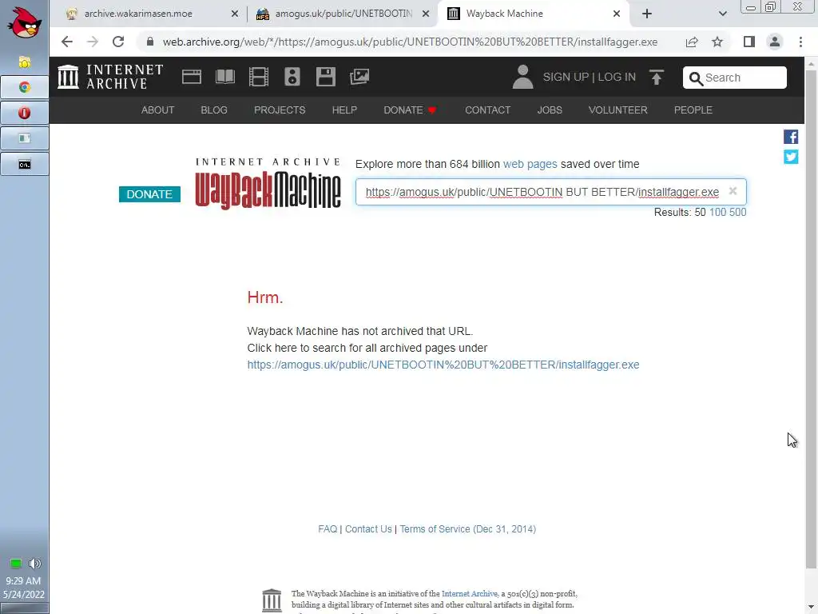Image resolution: width=818 pixels, height=614 pixels.
Task: Toggle the browser side panel icon
Action: (749, 42)
